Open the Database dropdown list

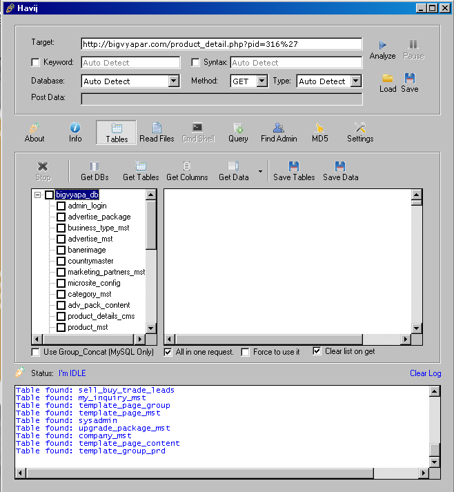173,81
